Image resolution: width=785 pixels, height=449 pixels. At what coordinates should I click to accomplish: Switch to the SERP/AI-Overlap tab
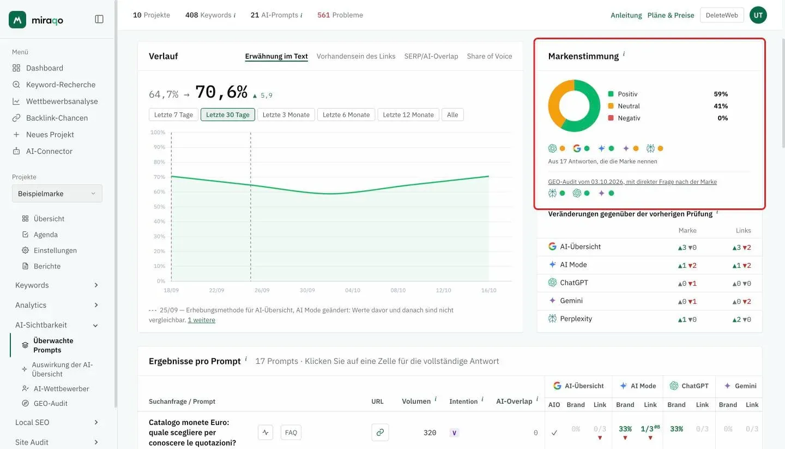pyautogui.click(x=431, y=56)
